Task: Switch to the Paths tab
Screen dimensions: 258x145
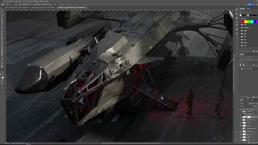Action: pos(252,100)
